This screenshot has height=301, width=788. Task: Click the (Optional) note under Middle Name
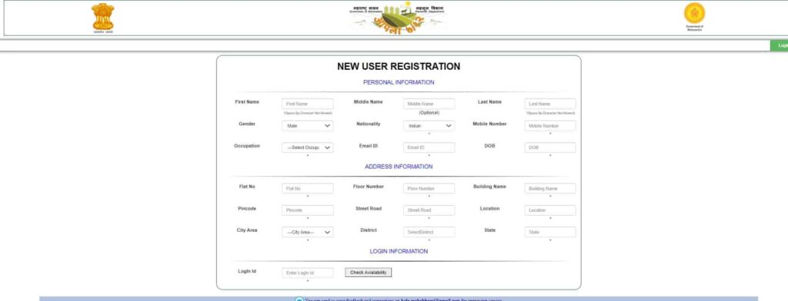429,113
